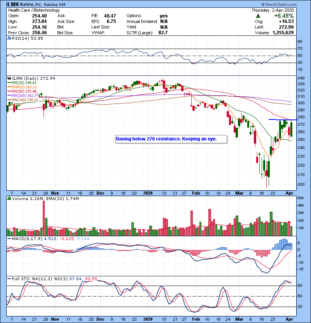The height and width of the screenshot is (323, 311).
Task: Click the EPS value 6.75
Action: (111, 21)
